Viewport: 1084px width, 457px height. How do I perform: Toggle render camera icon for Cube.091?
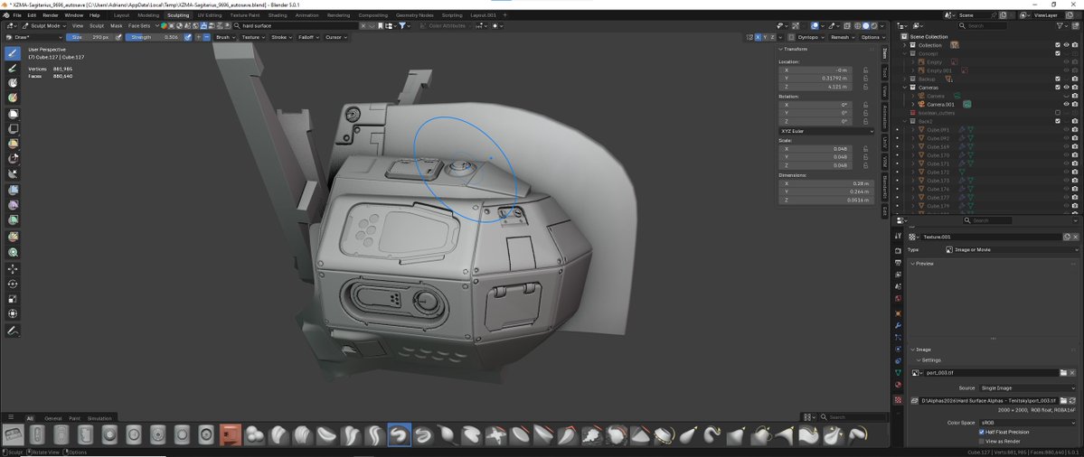coord(1074,130)
